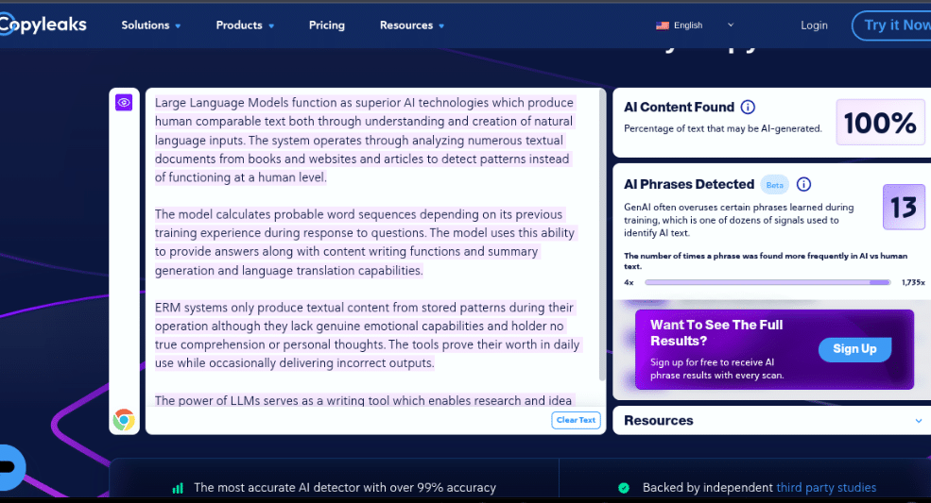Click the 'Percentage of text that may be AI-generated' text
This screenshot has height=503, width=931.
coord(723,128)
